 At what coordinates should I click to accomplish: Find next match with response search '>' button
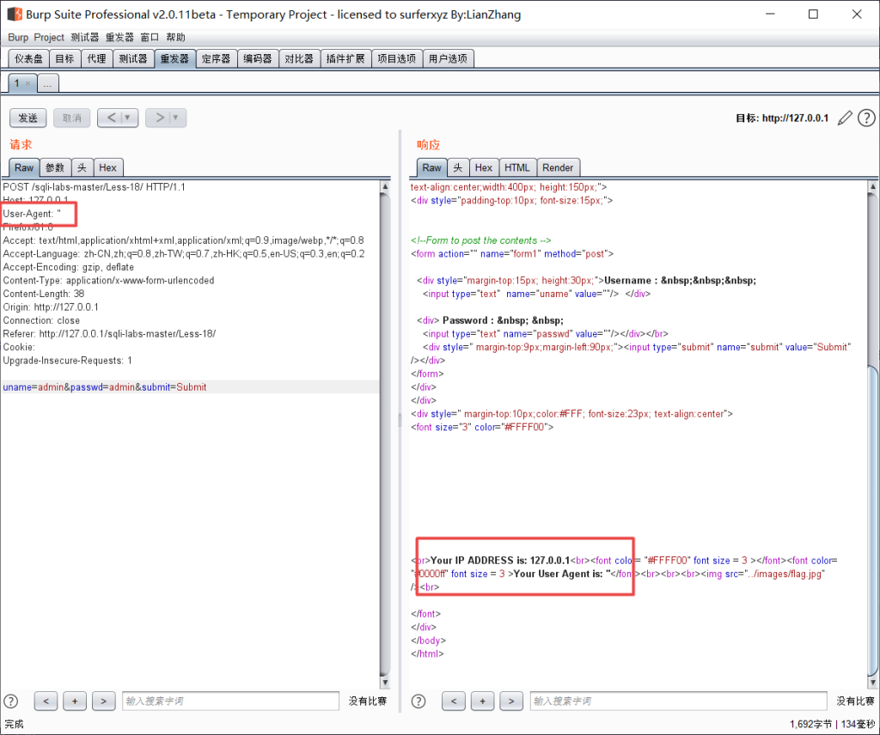510,701
